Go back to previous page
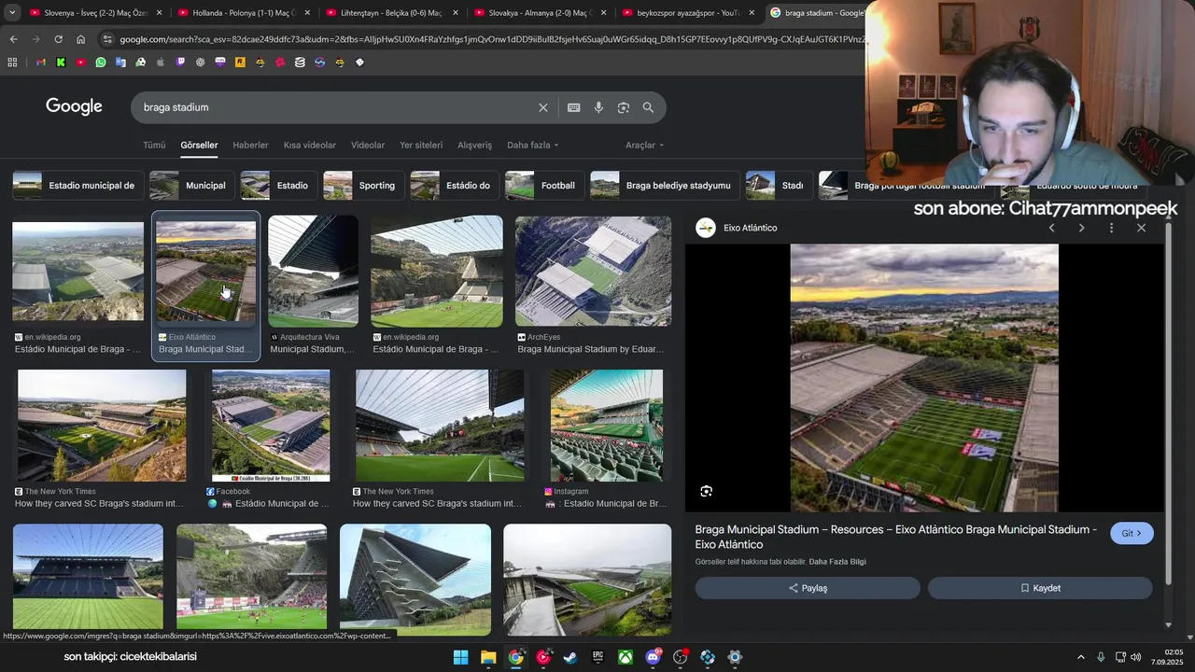The height and width of the screenshot is (672, 1195). pos(13,39)
